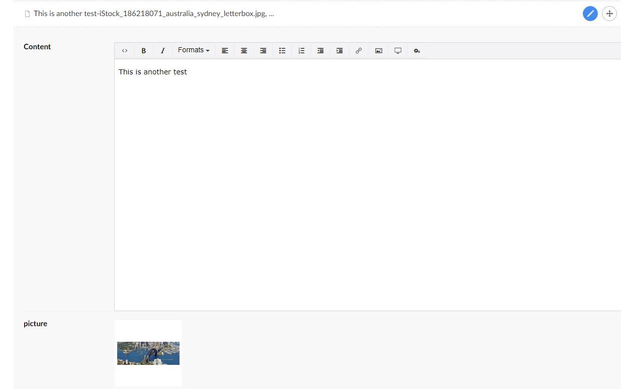
Task: Open source code view in editor toolbar
Action: 125,51
